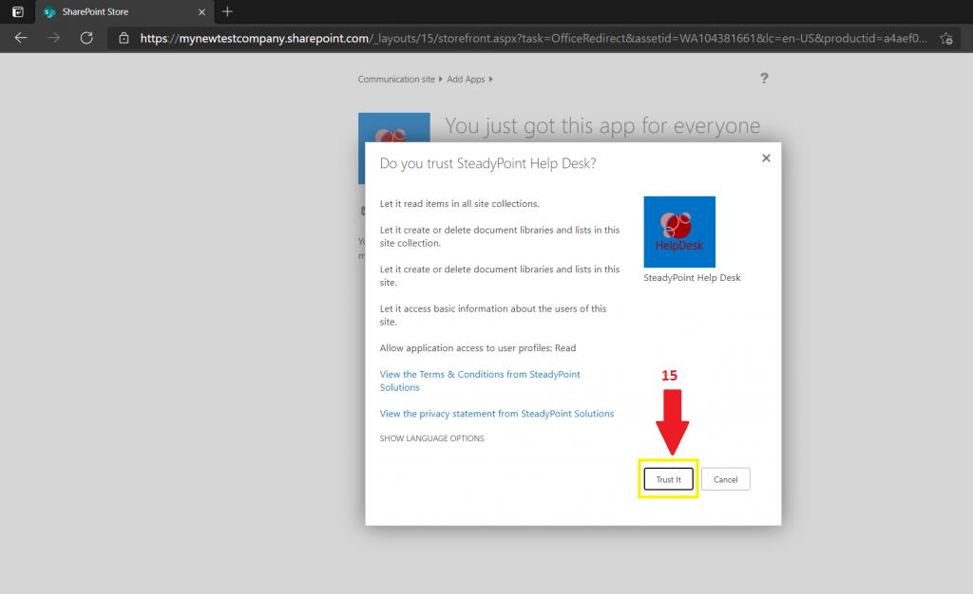View the privacy statement from SteadyPoint Solutions
The width and height of the screenshot is (973, 594).
(x=496, y=413)
